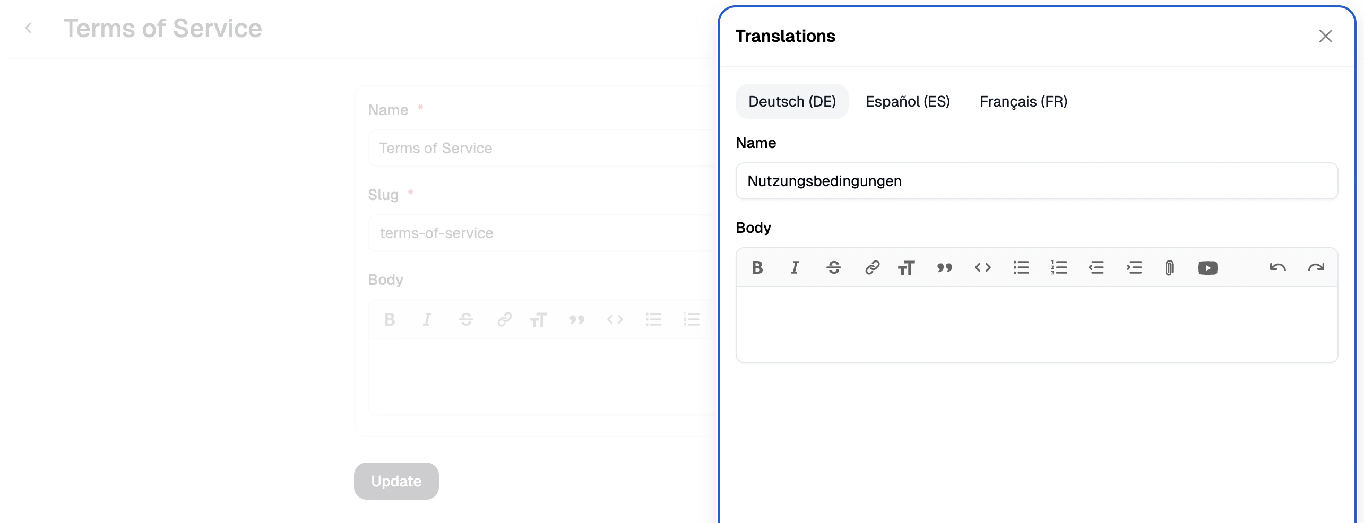Image resolution: width=1364 pixels, height=523 pixels.
Task: Apply italic formatting in the Body toolbar
Action: tap(795, 267)
